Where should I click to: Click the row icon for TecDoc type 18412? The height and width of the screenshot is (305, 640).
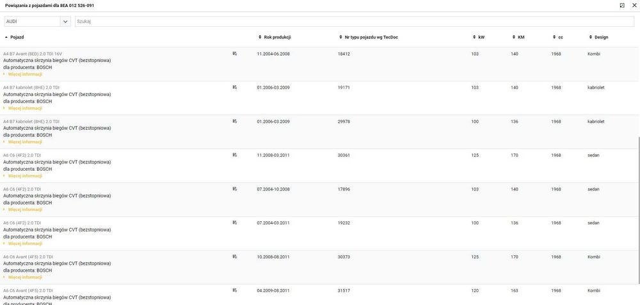pyautogui.click(x=235, y=54)
